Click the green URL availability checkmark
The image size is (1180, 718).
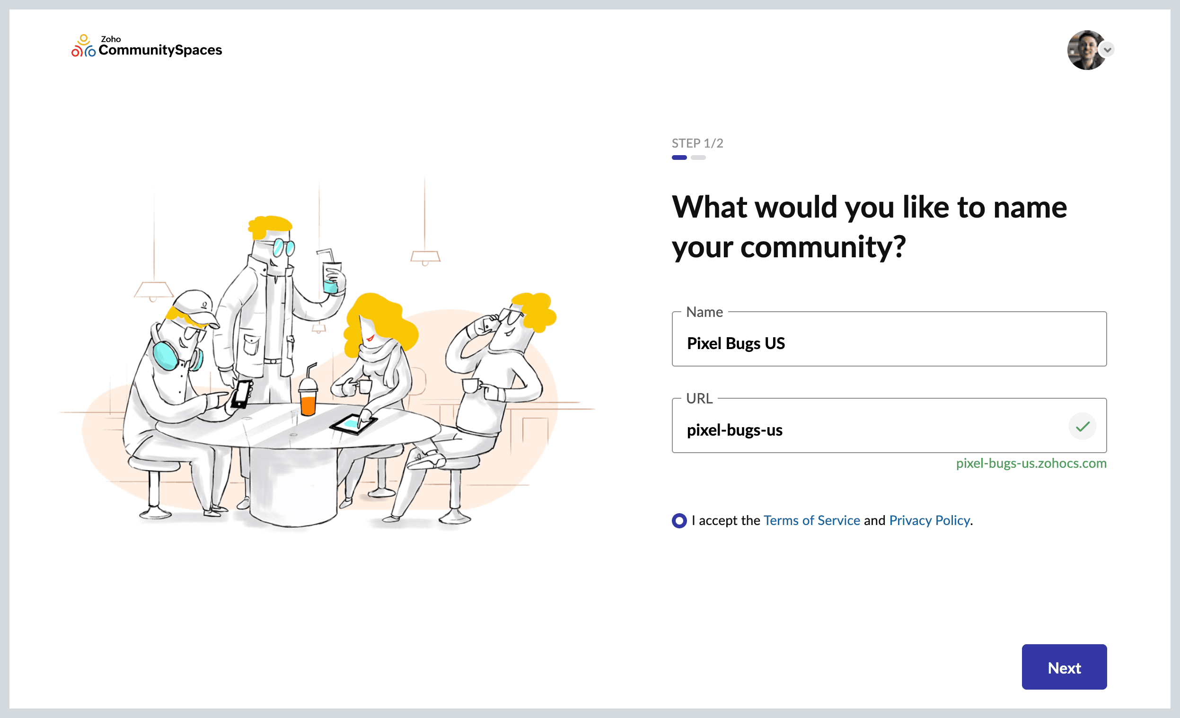[1083, 426]
